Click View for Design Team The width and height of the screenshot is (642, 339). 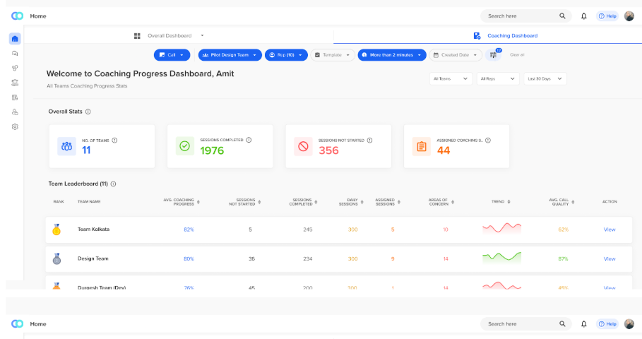pos(610,258)
